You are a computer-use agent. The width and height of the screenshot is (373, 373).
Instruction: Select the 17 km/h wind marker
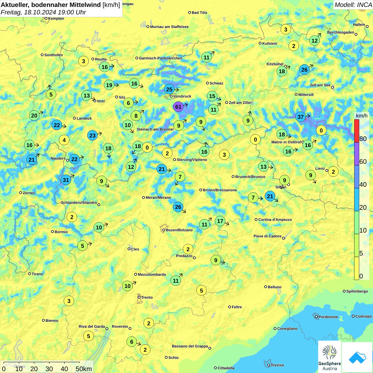pyautogui.click(x=220, y=221)
